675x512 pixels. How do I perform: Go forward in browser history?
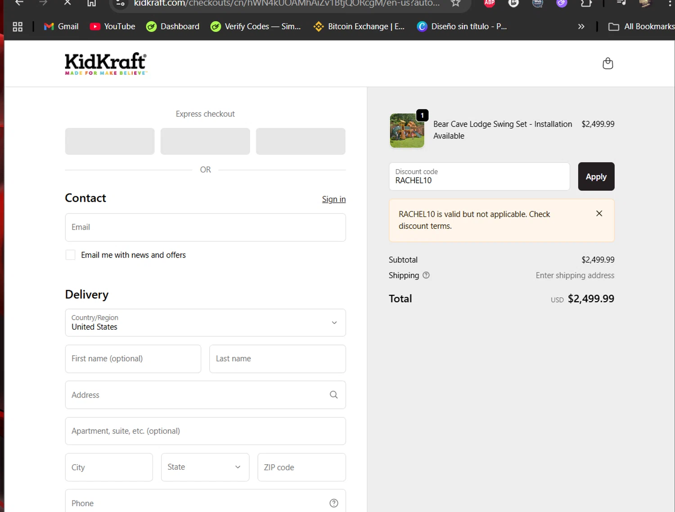(x=43, y=3)
